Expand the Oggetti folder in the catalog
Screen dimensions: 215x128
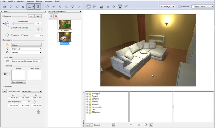click(87, 96)
